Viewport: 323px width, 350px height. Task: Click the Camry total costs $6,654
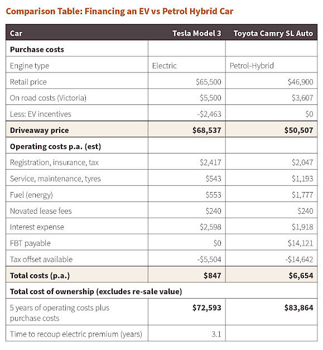301,275
